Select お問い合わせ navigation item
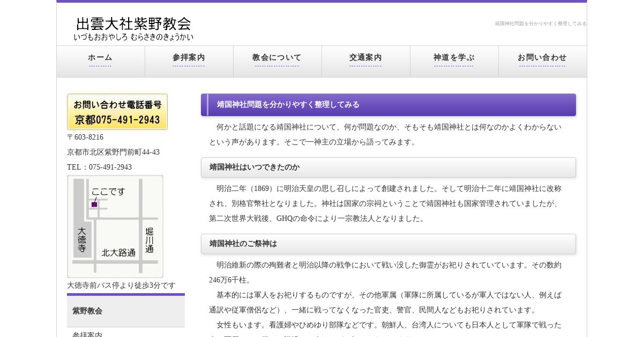643x337 pixels. point(542,61)
